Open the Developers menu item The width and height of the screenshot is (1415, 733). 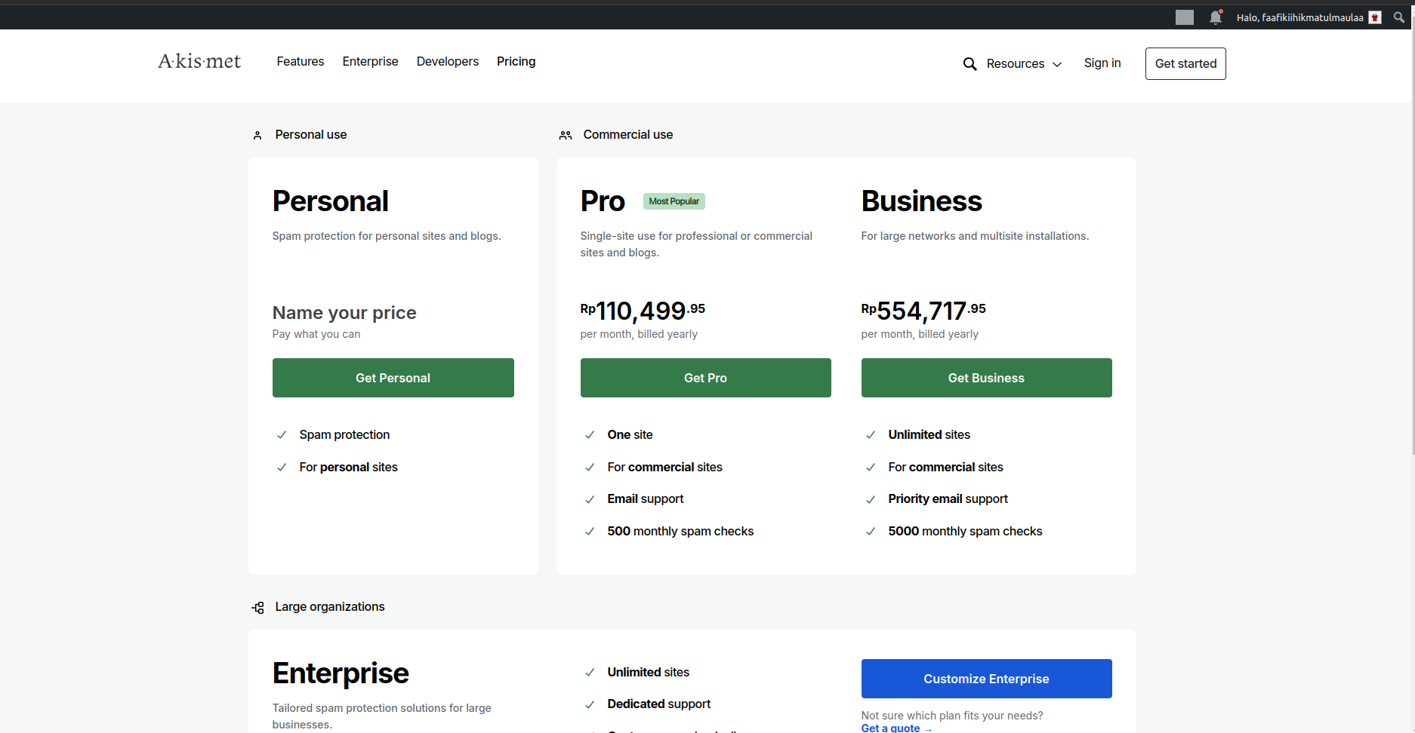pyautogui.click(x=448, y=61)
